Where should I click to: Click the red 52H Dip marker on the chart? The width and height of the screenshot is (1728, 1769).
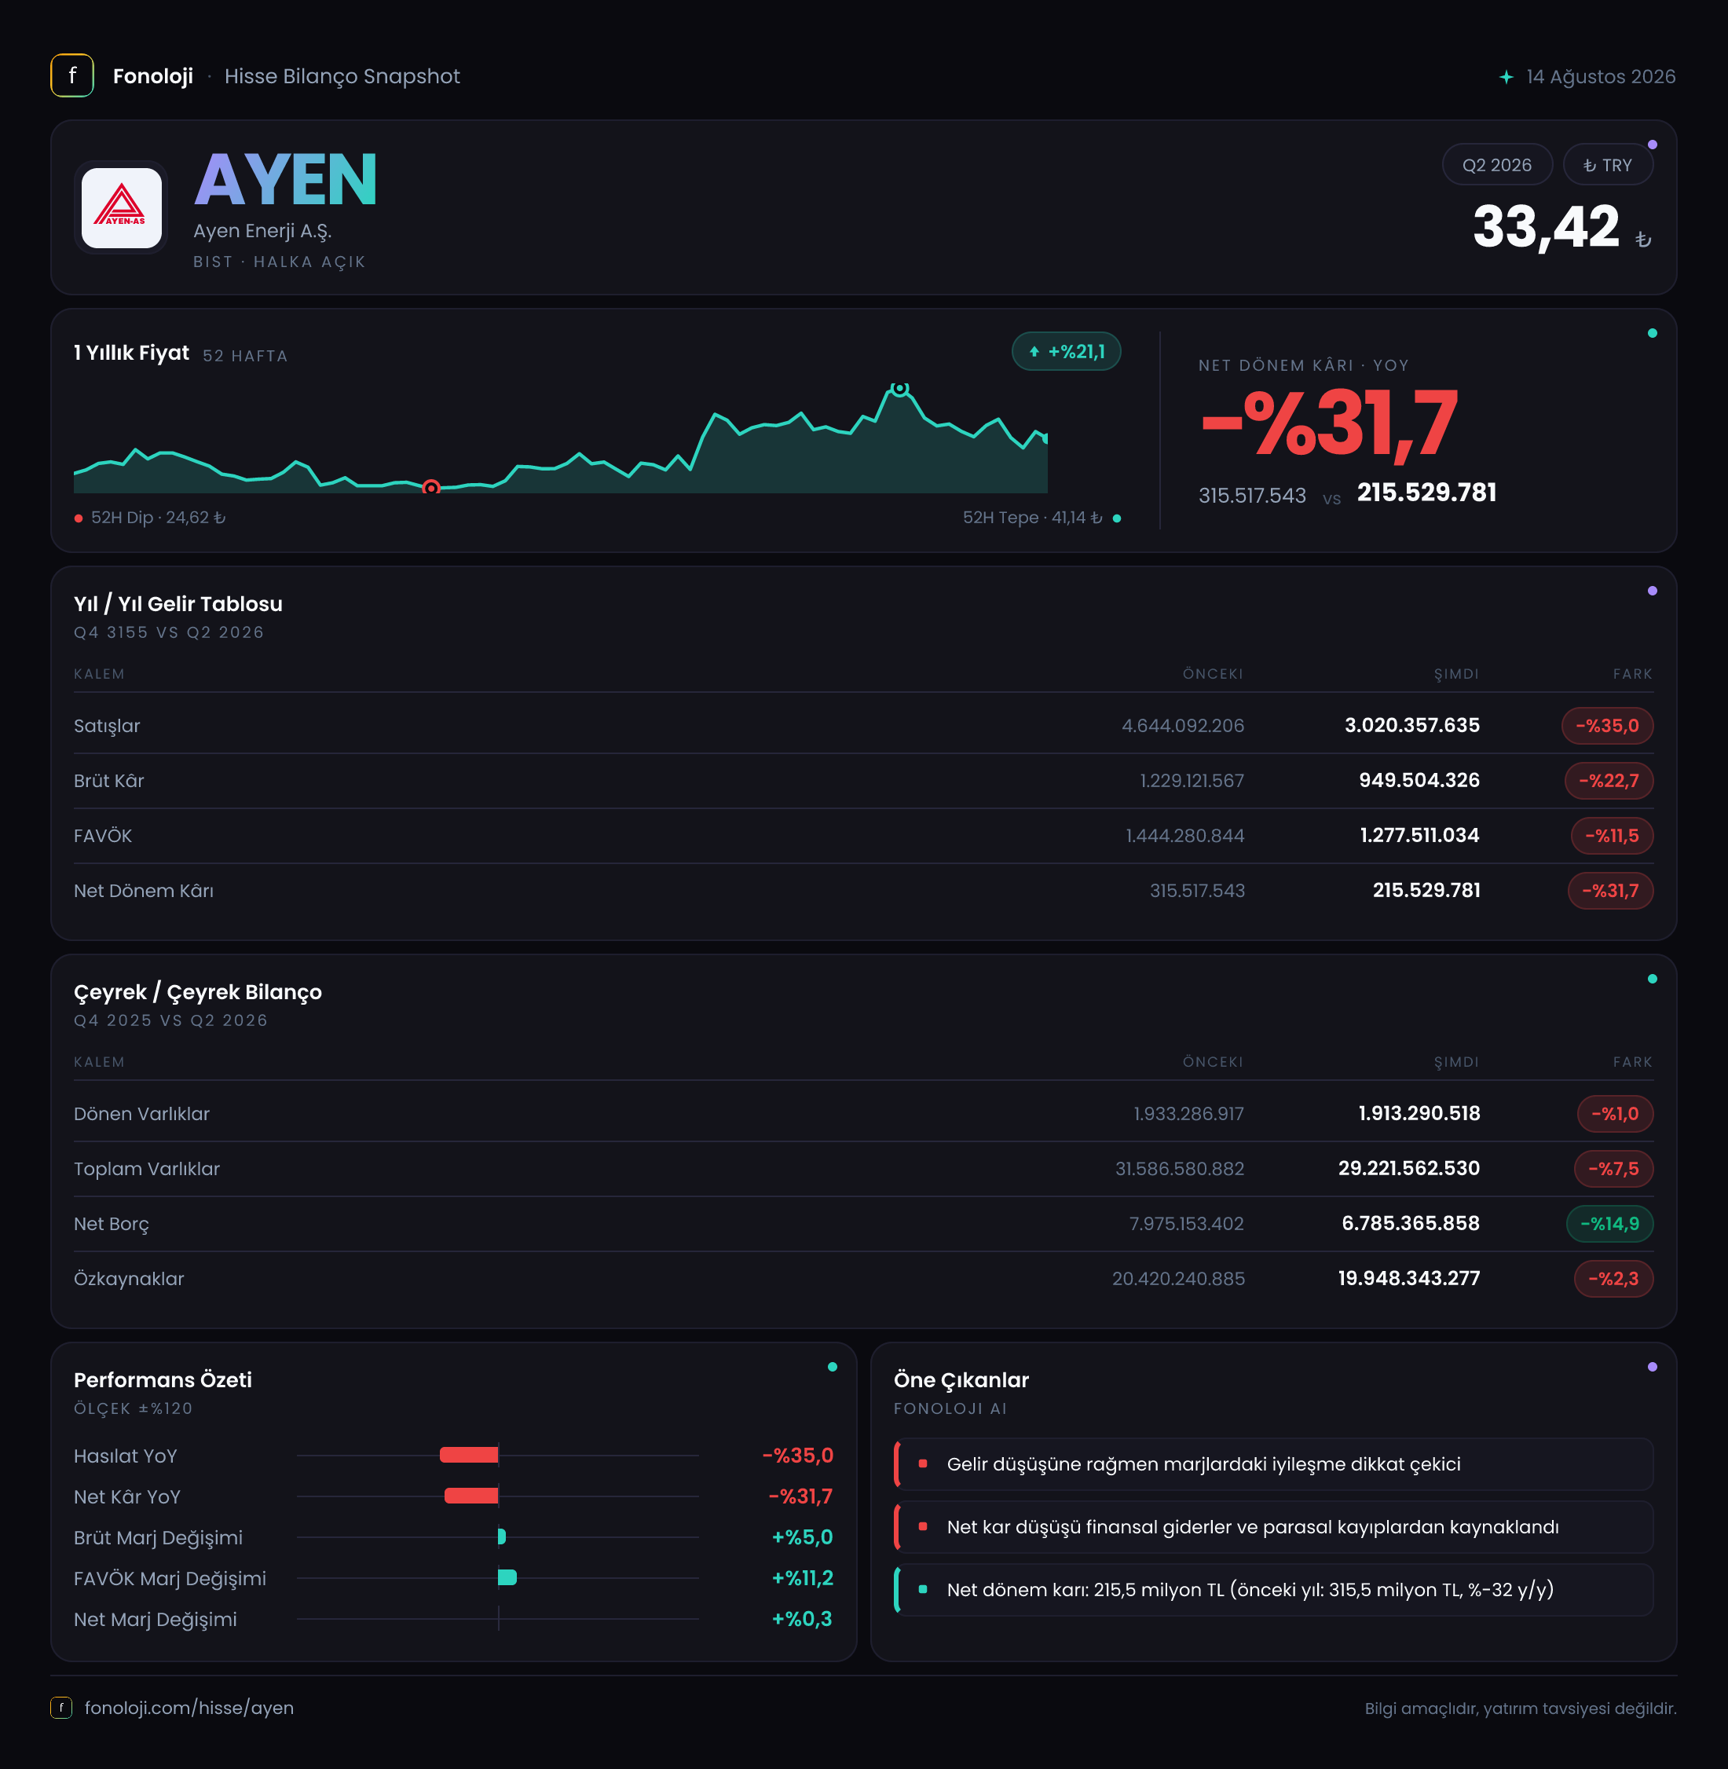(432, 487)
